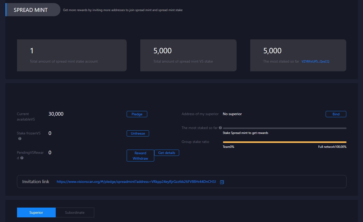Click the 5,000 most staked card value
Viewport: 363px width, 222px height.
point(272,51)
